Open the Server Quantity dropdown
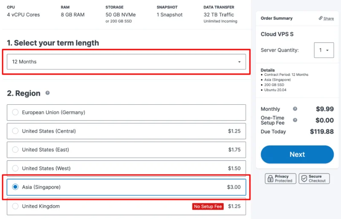 point(324,50)
